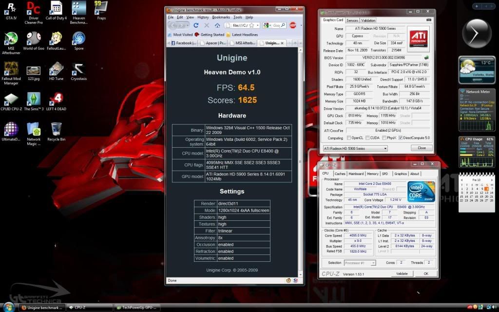Viewport: 499px width, 312px height.
Task: Open Heaven Benchmark desktop shortcut
Action: coord(78,11)
